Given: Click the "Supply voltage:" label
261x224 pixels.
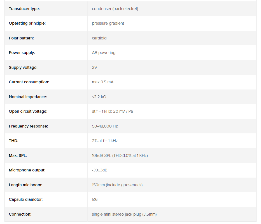Looking at the screenshot, I should (x=23, y=67).
